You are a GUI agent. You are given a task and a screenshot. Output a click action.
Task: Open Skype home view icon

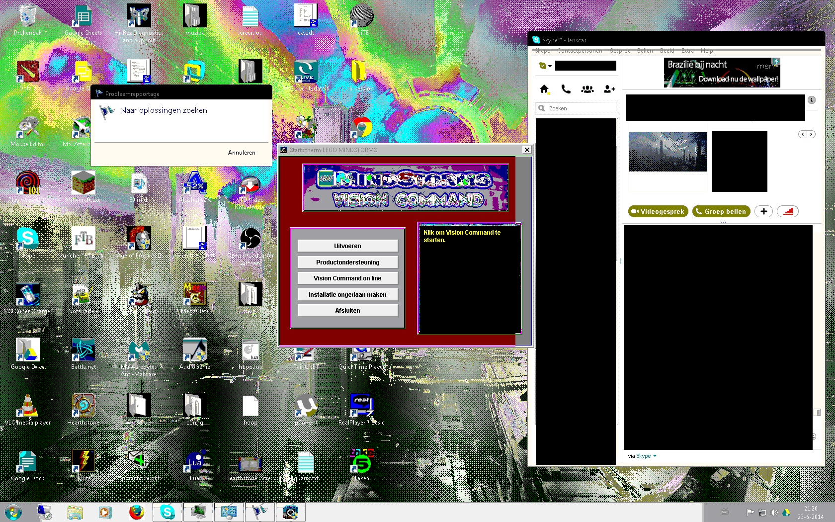[x=544, y=89]
